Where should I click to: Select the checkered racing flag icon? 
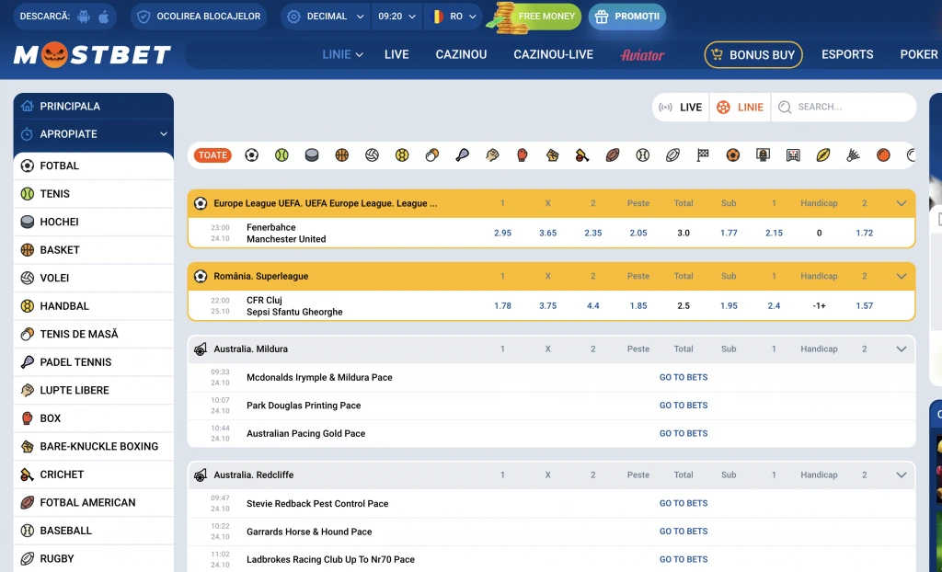tap(703, 155)
